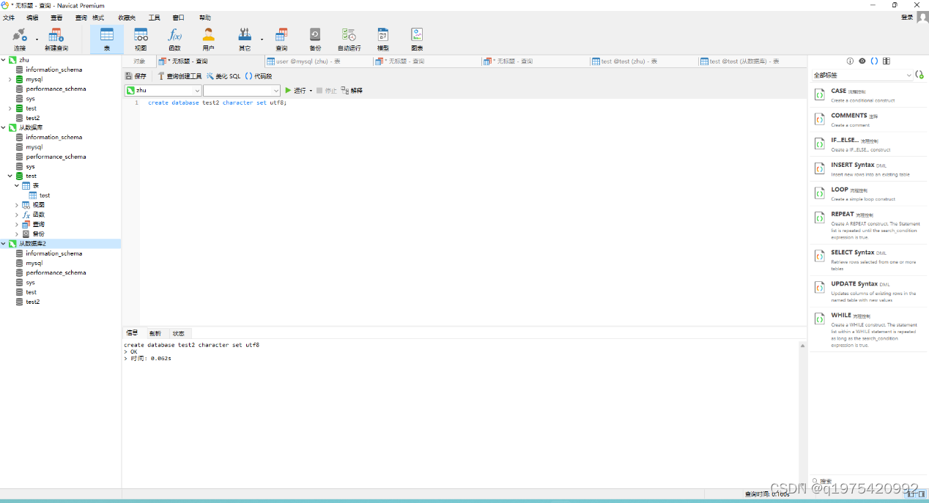Click the add snippet green plus icon
This screenshot has height=503, width=929.
tap(919, 75)
